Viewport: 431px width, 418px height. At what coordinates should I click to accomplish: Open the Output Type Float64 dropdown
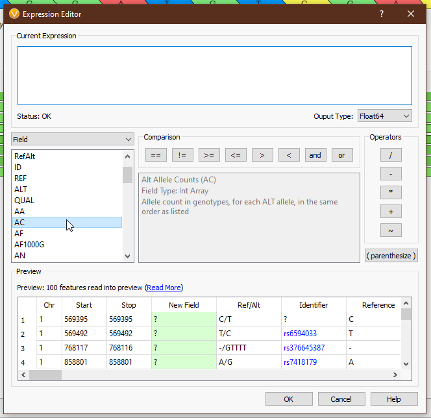tap(384, 116)
